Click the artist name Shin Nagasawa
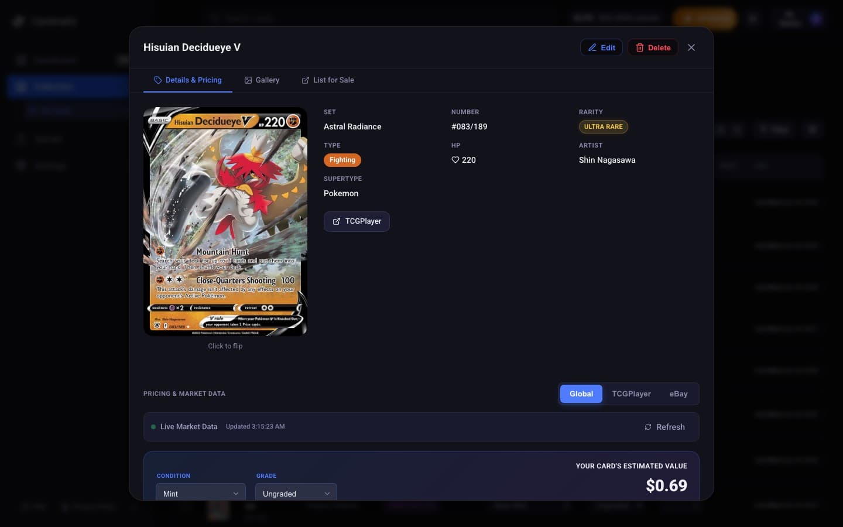 [x=607, y=160]
